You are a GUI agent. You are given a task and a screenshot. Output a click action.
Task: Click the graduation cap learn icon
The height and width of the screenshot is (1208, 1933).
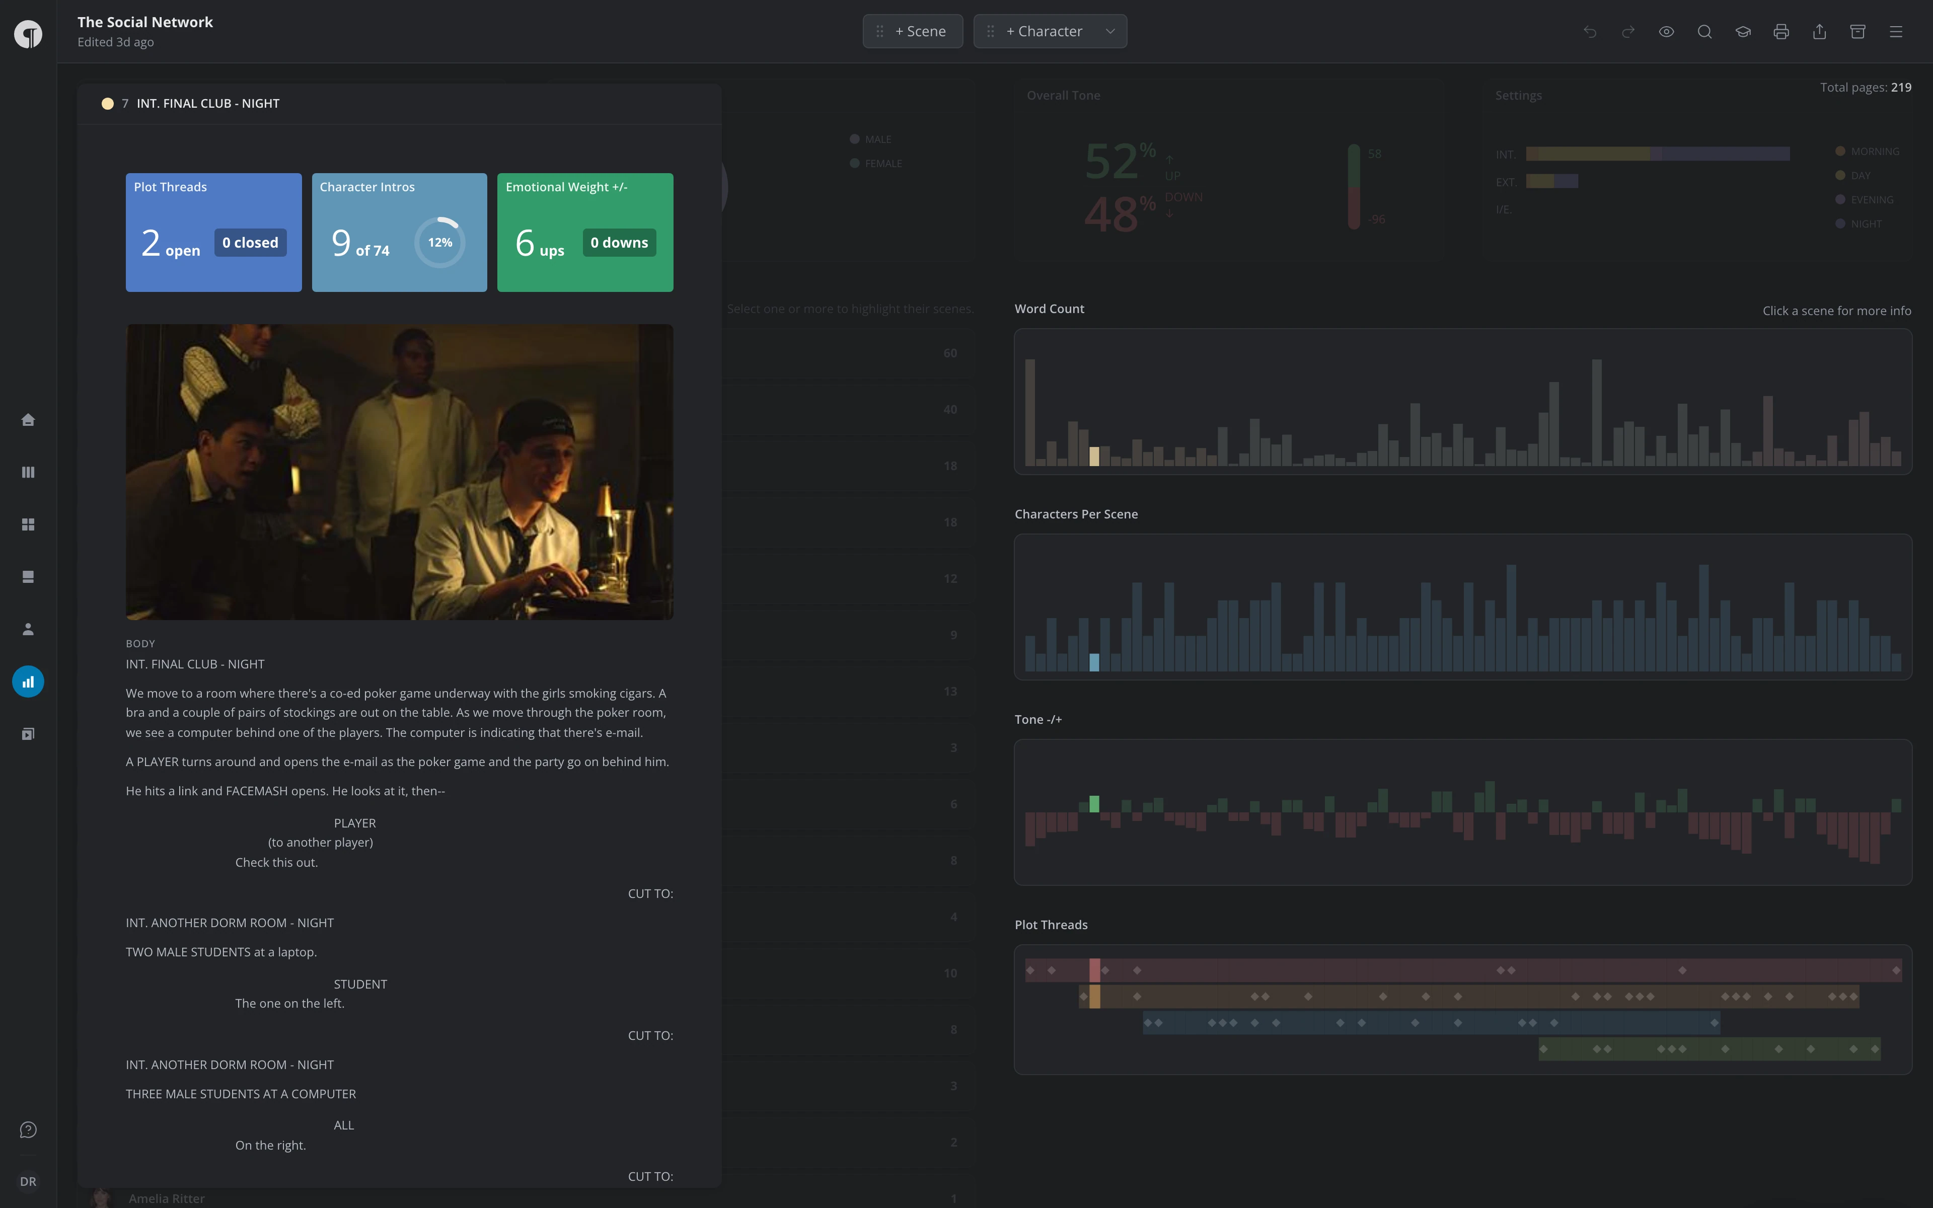point(1743,31)
